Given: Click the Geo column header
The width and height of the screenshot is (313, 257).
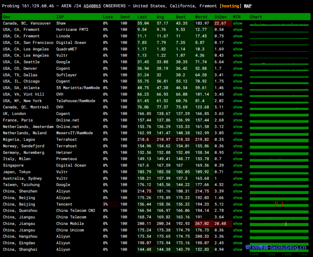Looking at the screenshot, I should (6, 17).
